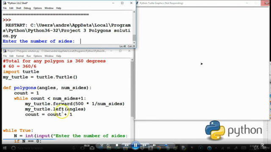Open Edit menu in editor window

(11, 56)
